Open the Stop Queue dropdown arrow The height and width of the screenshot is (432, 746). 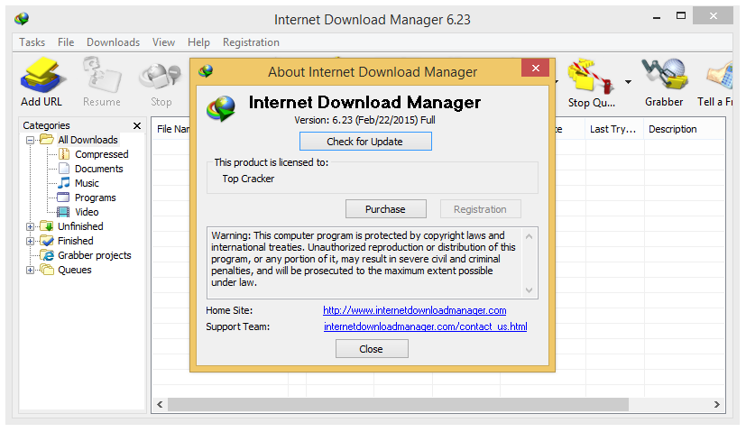point(628,82)
